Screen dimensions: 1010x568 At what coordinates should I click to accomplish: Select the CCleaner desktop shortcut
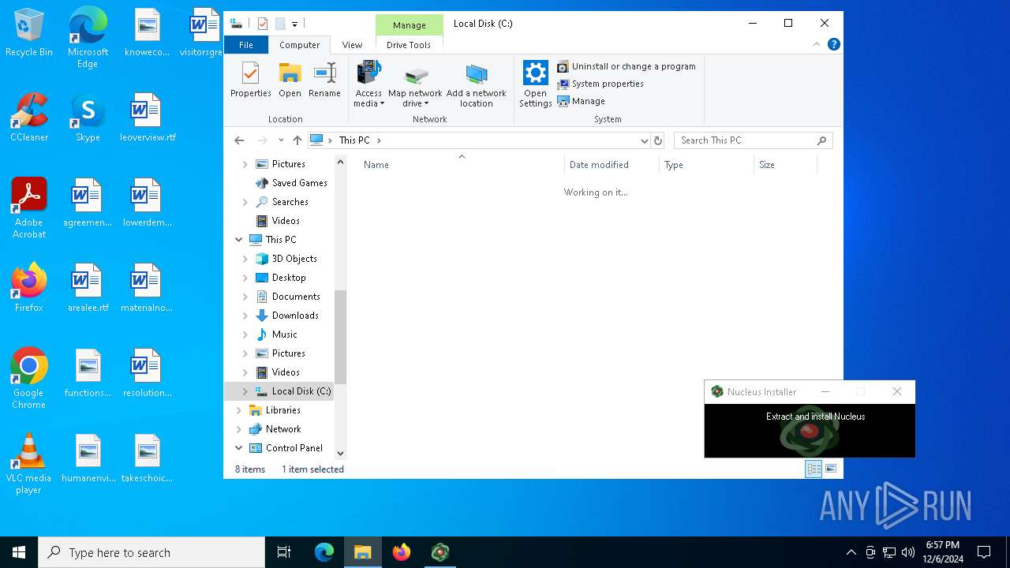coord(29,117)
